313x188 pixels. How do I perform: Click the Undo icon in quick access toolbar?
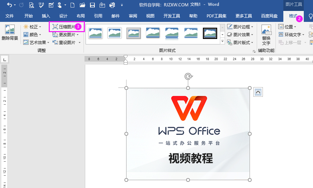[10, 5]
